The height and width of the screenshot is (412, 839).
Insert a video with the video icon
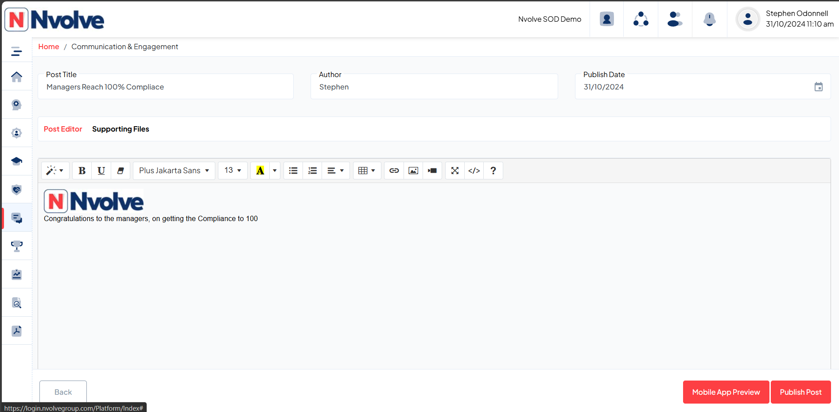tap(432, 171)
